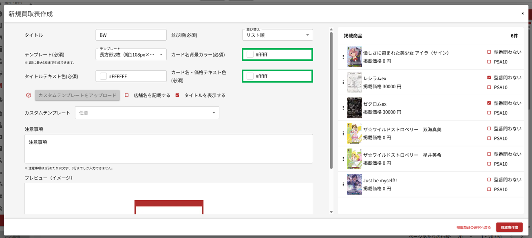Click drag handle beside 双海真美 card
The image size is (532, 238).
pos(343,133)
